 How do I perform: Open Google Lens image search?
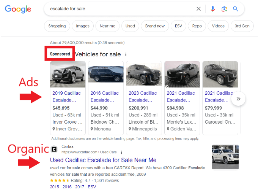coord(224,9)
